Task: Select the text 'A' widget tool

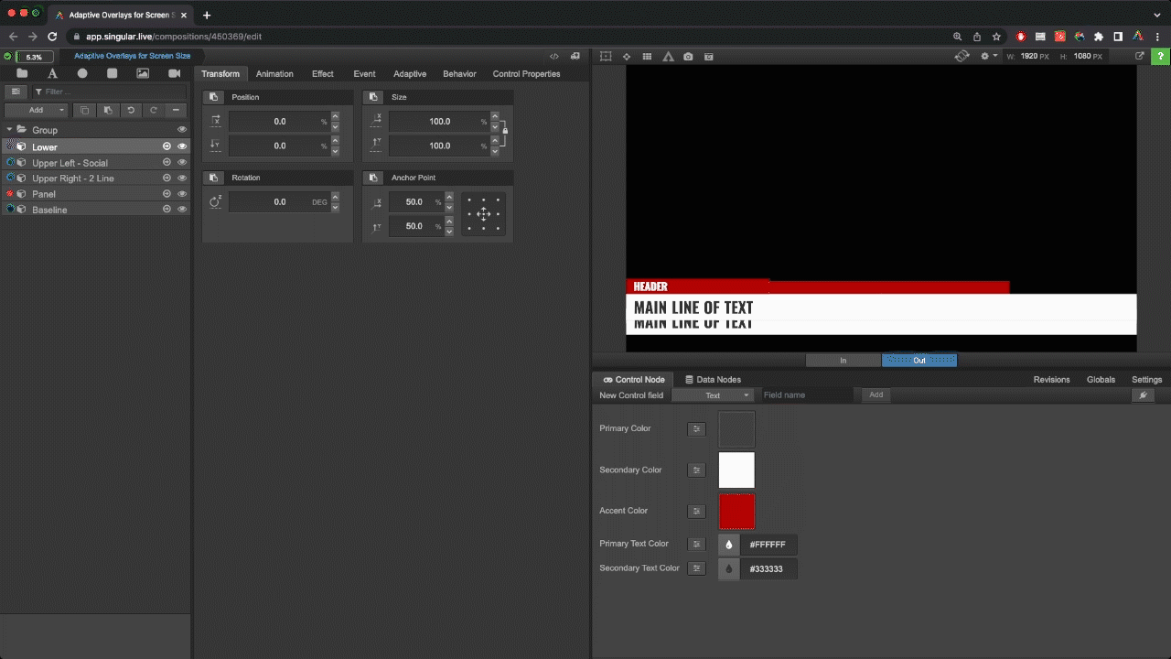Action: click(x=52, y=73)
